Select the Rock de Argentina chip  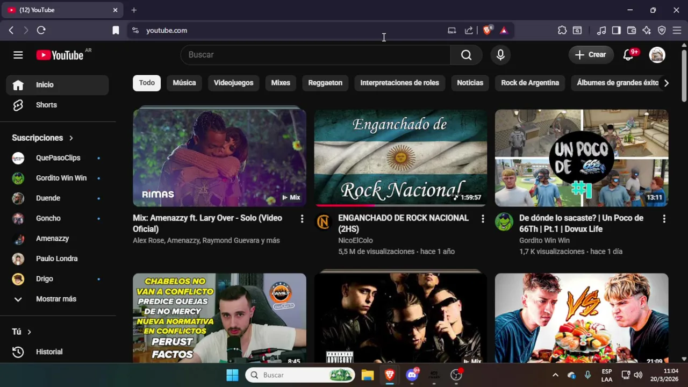point(530,83)
